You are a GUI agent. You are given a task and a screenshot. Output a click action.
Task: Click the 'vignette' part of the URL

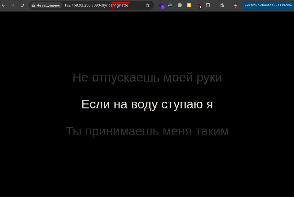(x=121, y=5)
